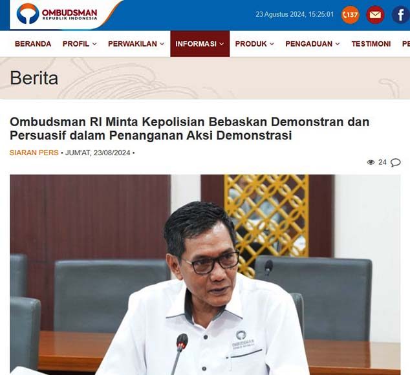410x375 pixels.
Task: Click the Ombudsman Republik Indonesia logo
Action: pyautogui.click(x=57, y=14)
